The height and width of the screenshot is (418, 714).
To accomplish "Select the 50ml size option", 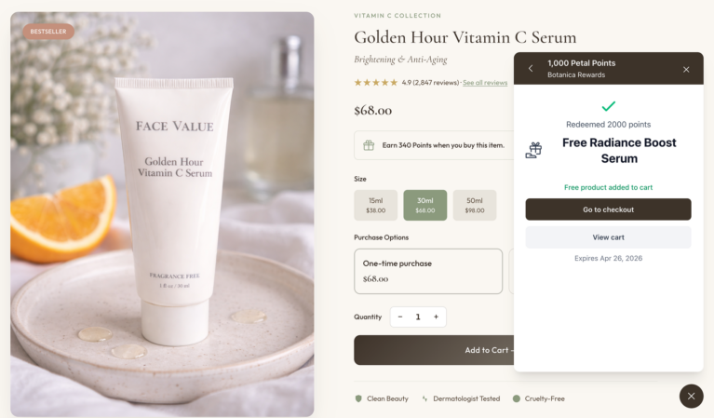I will point(475,206).
